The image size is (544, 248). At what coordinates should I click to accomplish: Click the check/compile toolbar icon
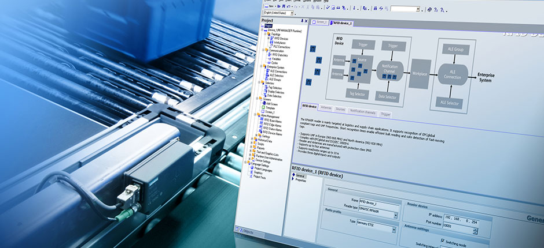tap(328, 7)
